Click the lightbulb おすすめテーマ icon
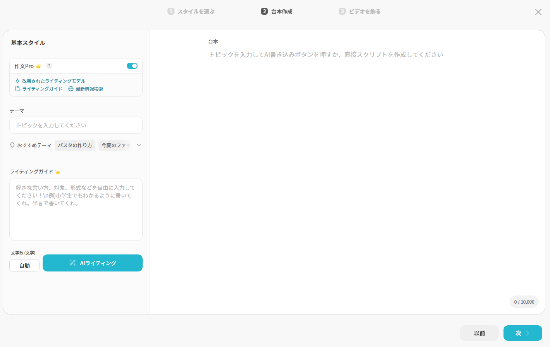This screenshot has width=550, height=347. (12, 145)
